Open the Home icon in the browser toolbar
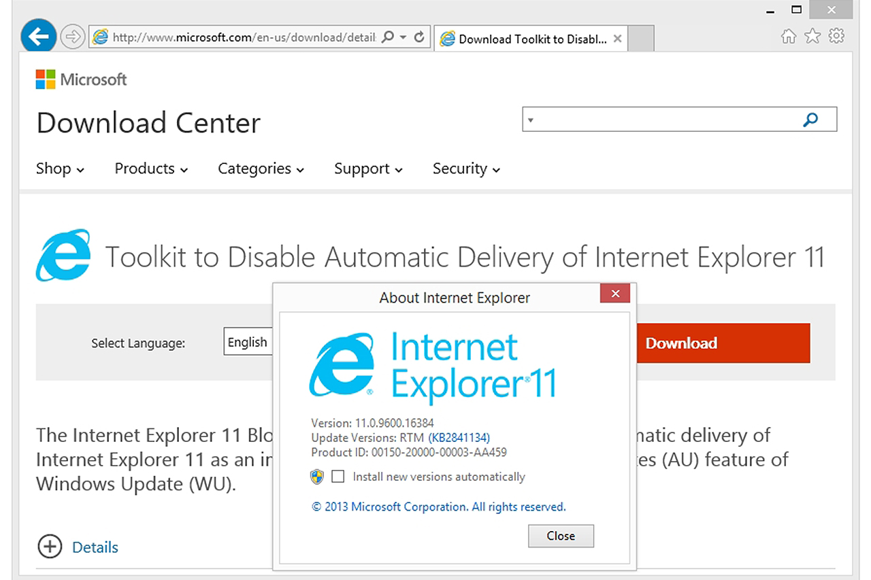The width and height of the screenshot is (871, 580). click(789, 37)
